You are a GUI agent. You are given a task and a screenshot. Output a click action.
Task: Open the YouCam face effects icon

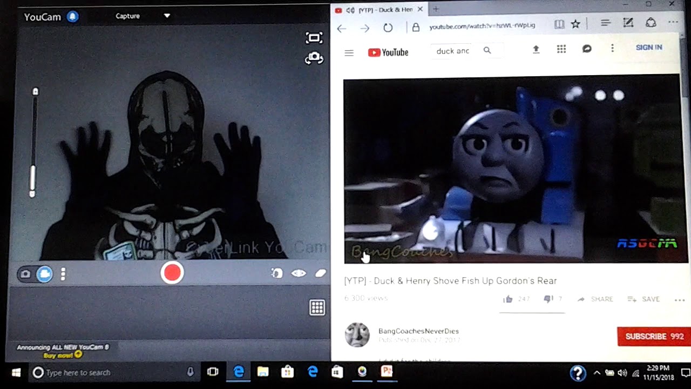point(277,273)
